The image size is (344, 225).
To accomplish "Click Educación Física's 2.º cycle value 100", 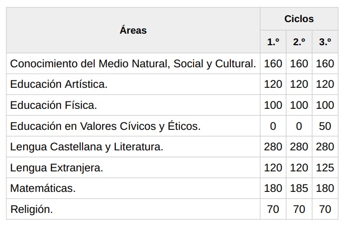I will tap(299, 105).
